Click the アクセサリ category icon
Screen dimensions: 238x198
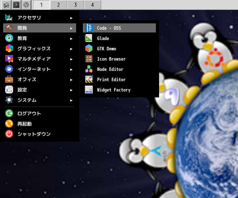point(9,17)
